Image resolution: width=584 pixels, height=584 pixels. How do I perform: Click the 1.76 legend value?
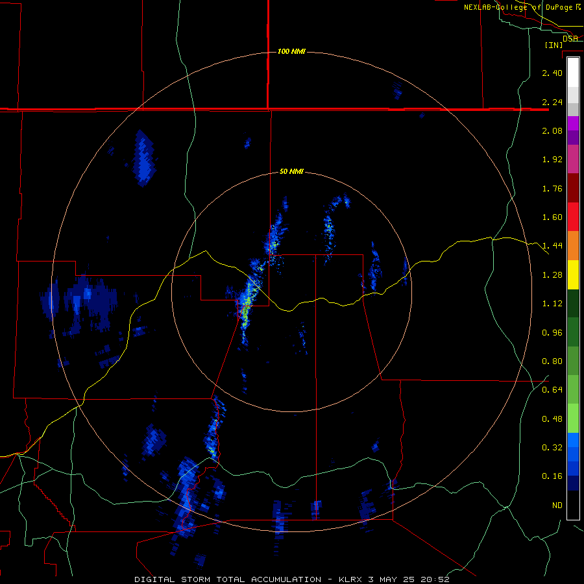(x=552, y=188)
